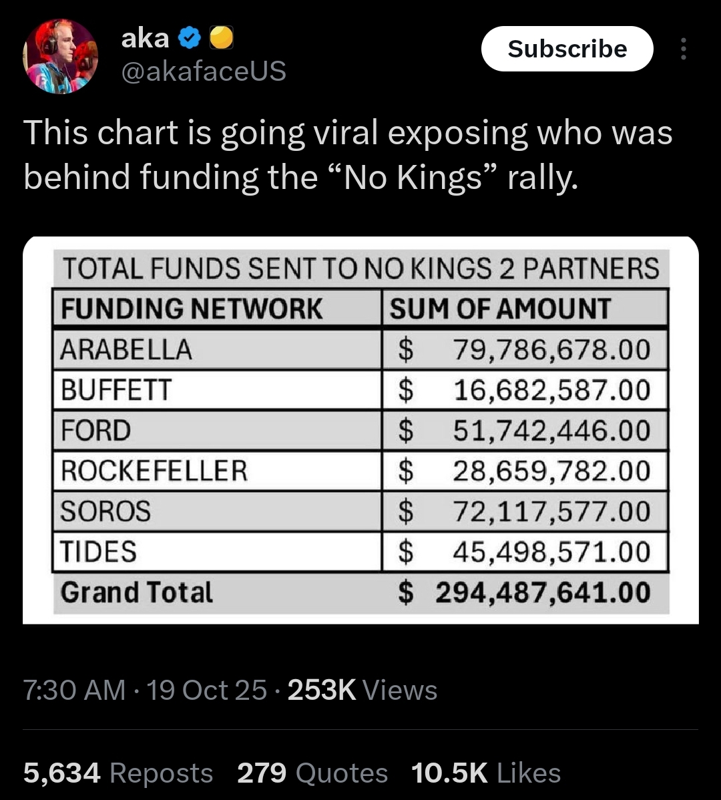Click the ARABELLA row in chart

[360, 349]
